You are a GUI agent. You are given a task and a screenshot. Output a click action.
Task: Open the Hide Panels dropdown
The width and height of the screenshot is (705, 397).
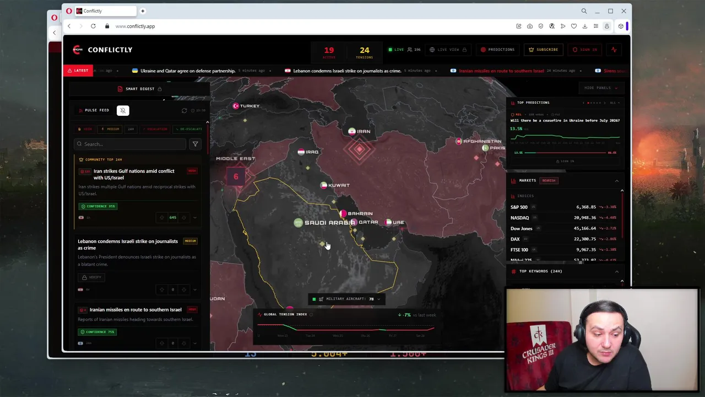pyautogui.click(x=601, y=88)
